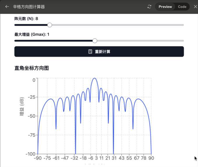Click the x-axis tick label 90
The height and width of the screenshot is (167, 198).
pyautogui.click(x=151, y=158)
